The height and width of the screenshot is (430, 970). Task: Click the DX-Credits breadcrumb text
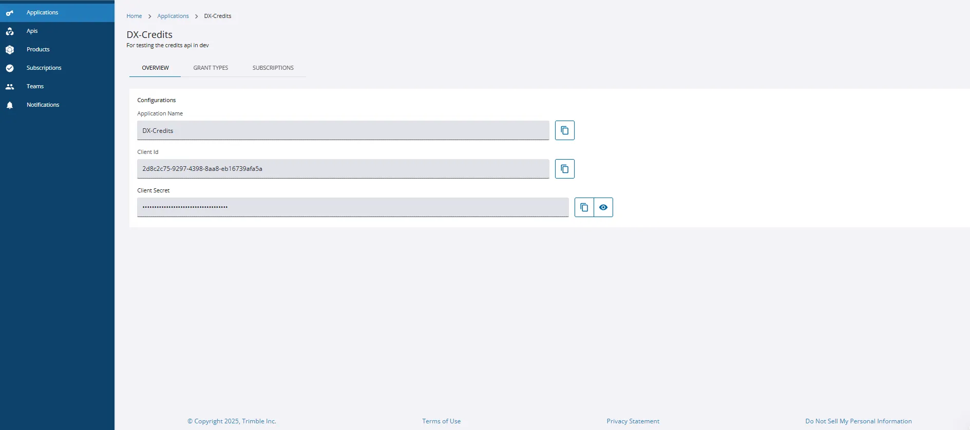pos(218,16)
